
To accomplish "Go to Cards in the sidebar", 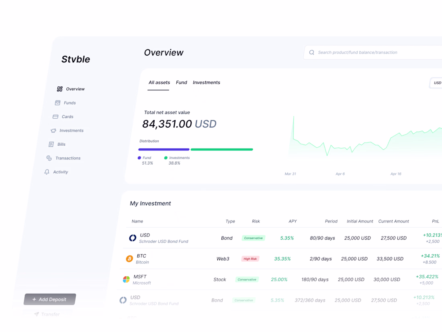I will click(x=63, y=117).
